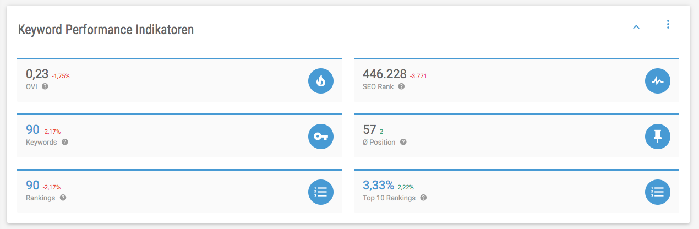This screenshot has height=229, width=699.
Task: Open help icon next to SEO Rank
Action: coord(401,86)
